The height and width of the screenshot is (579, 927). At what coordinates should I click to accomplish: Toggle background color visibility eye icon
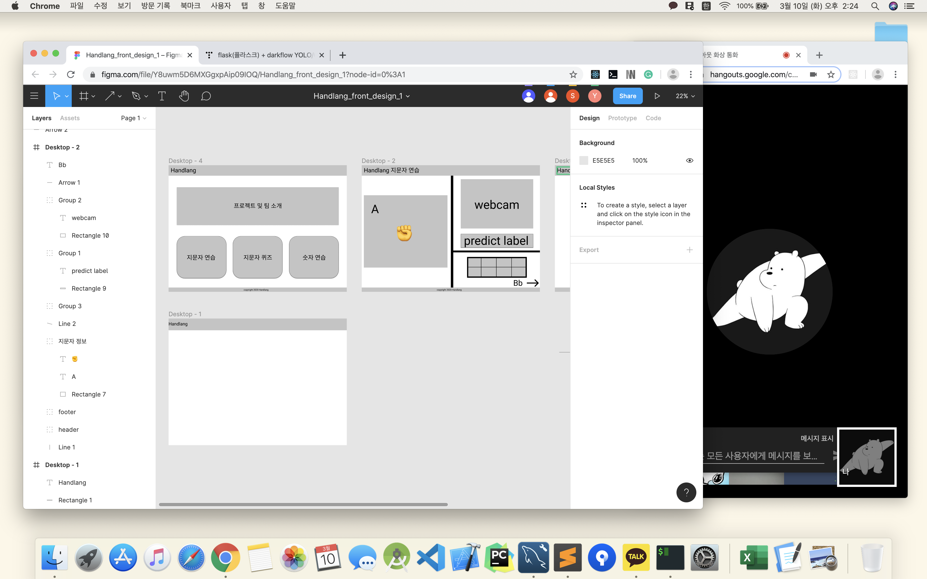(689, 160)
